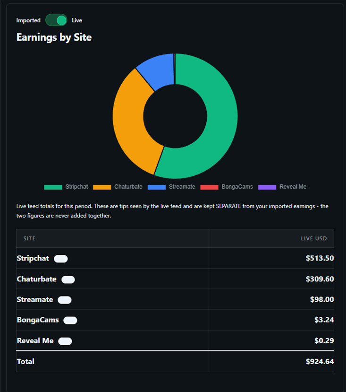This screenshot has height=392, width=346.
Task: Toggle the Imported/Live switch
Action: 56,20
